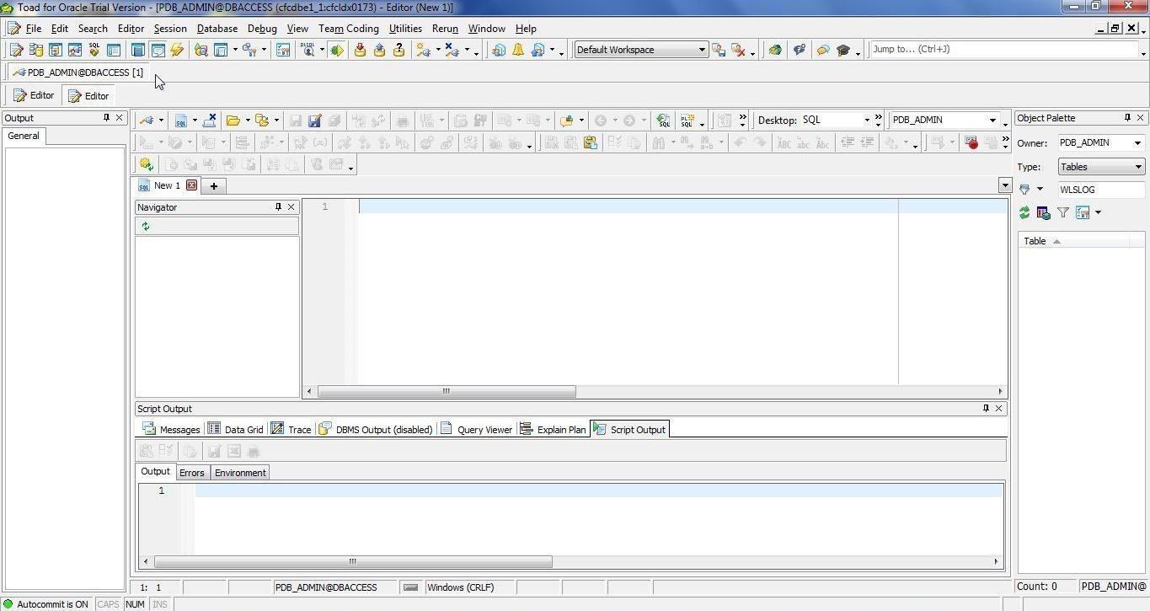Click the Commit icon with red down arrow

360,50
